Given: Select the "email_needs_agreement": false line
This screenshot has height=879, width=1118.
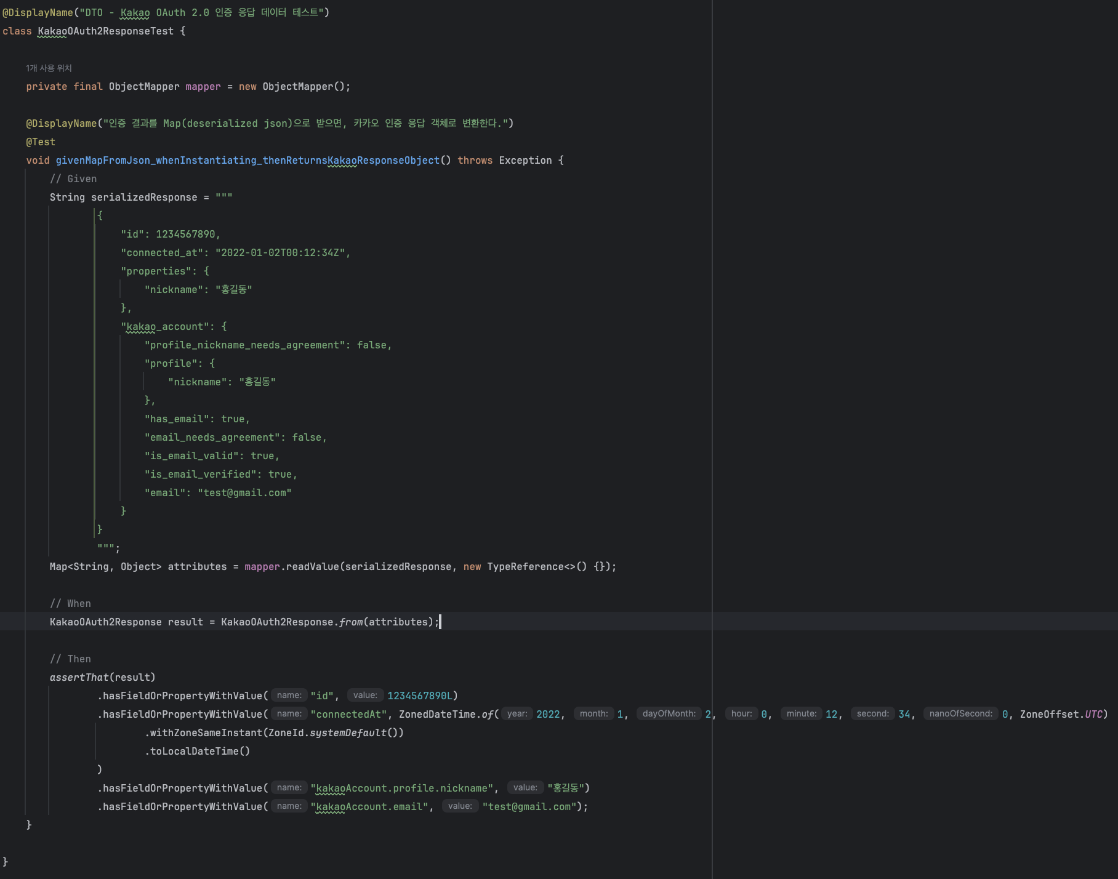Looking at the screenshot, I should pos(236,438).
